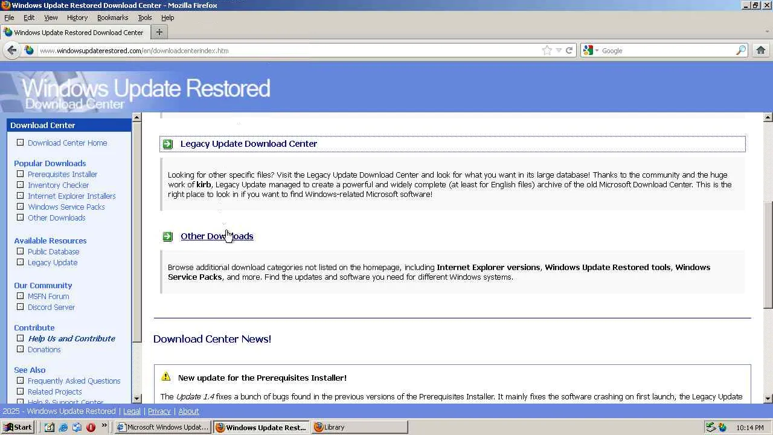Switch to the Library taskbar window
The height and width of the screenshot is (435, 773).
pos(359,427)
